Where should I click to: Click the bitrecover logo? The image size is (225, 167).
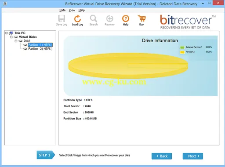point(188,22)
